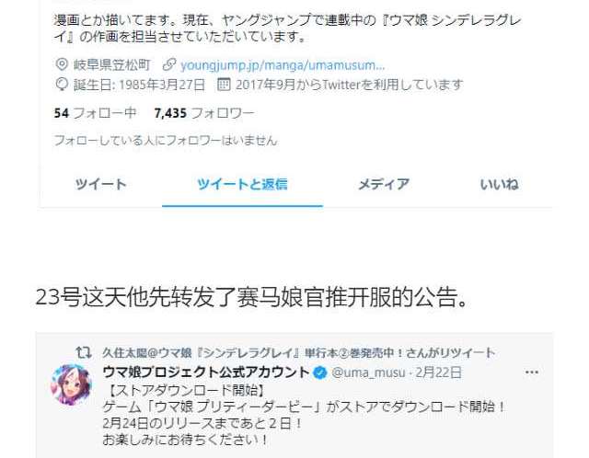Viewport: 589px width, 458px height.
Task: Click the blue verified badge
Action: pos(320,372)
